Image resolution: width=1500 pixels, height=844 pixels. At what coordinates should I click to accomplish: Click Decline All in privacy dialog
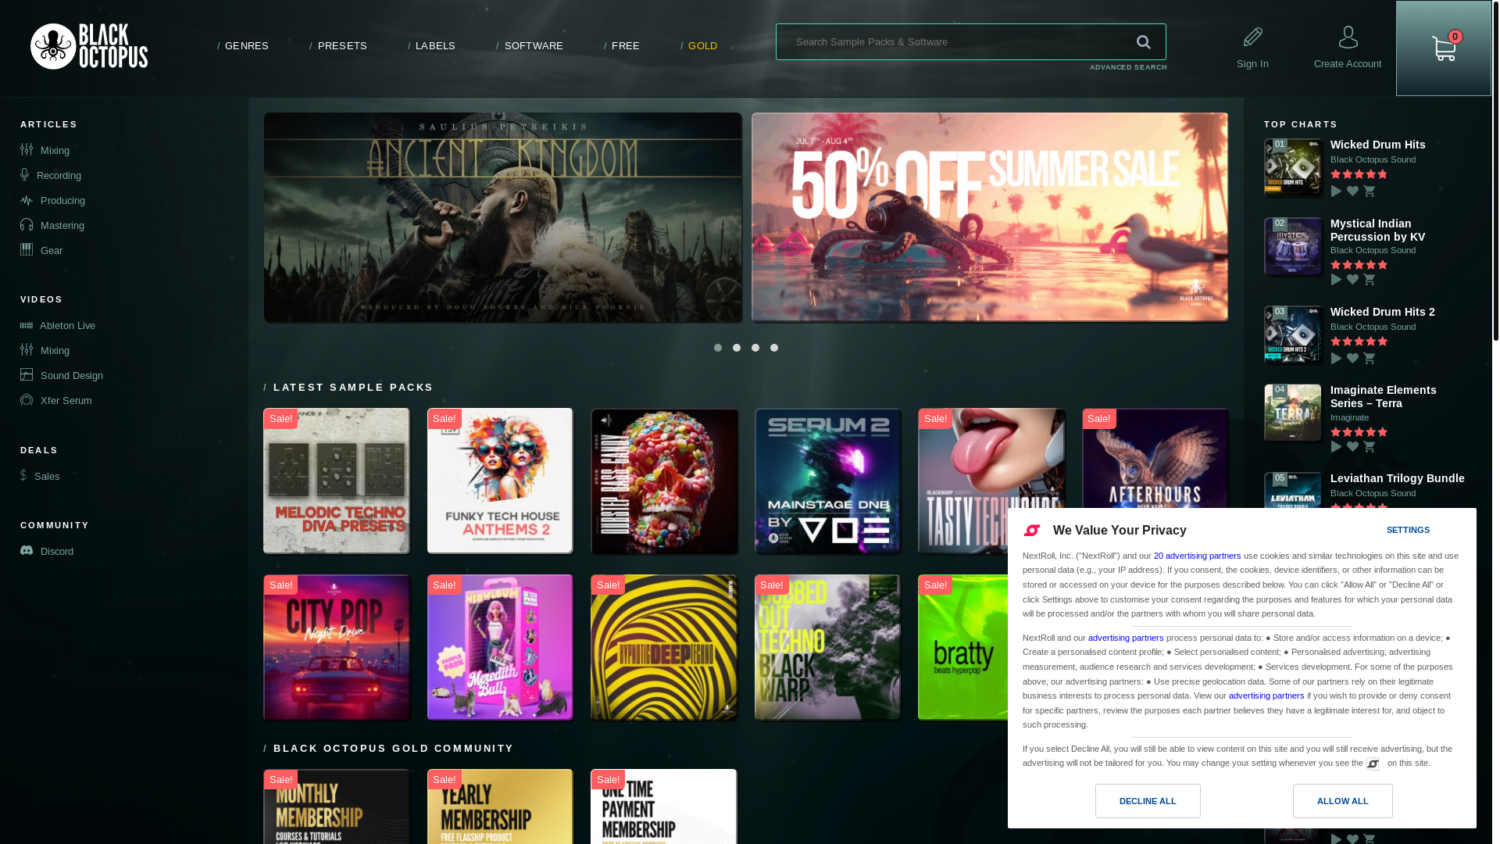click(1148, 801)
